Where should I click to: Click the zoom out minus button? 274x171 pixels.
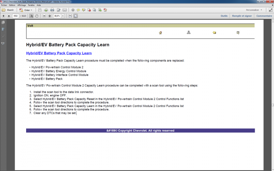44,15
